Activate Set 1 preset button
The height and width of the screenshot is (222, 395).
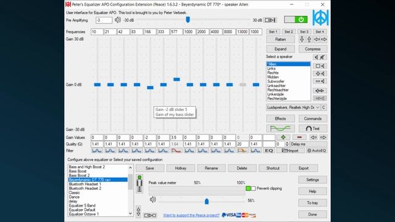point(273,31)
